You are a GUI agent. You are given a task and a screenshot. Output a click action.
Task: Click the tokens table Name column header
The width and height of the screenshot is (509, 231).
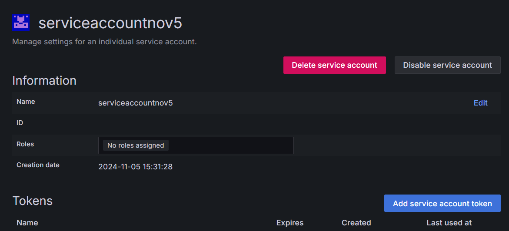click(x=27, y=223)
